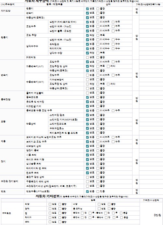
Task: Tick 부족 for engine 오일 유량
Action: coord(98,35)
